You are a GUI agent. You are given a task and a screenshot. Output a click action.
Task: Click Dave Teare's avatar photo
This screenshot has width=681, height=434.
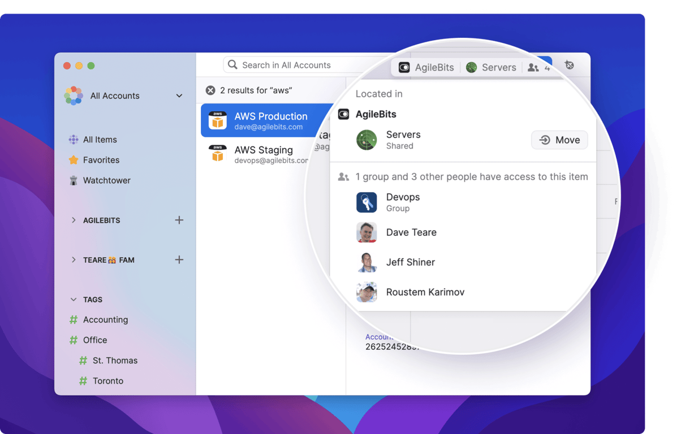[367, 232]
